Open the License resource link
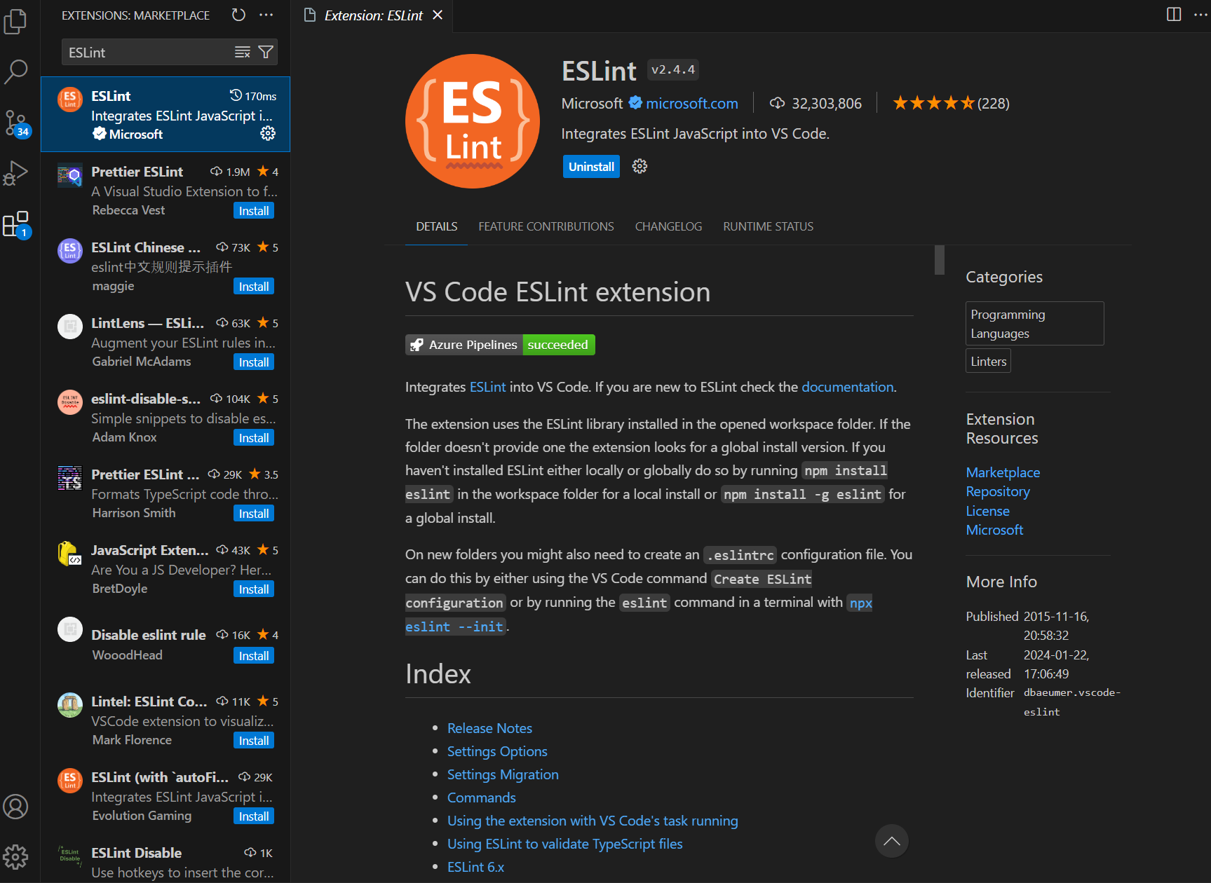Viewport: 1211px width, 883px height. pyautogui.click(x=987, y=511)
